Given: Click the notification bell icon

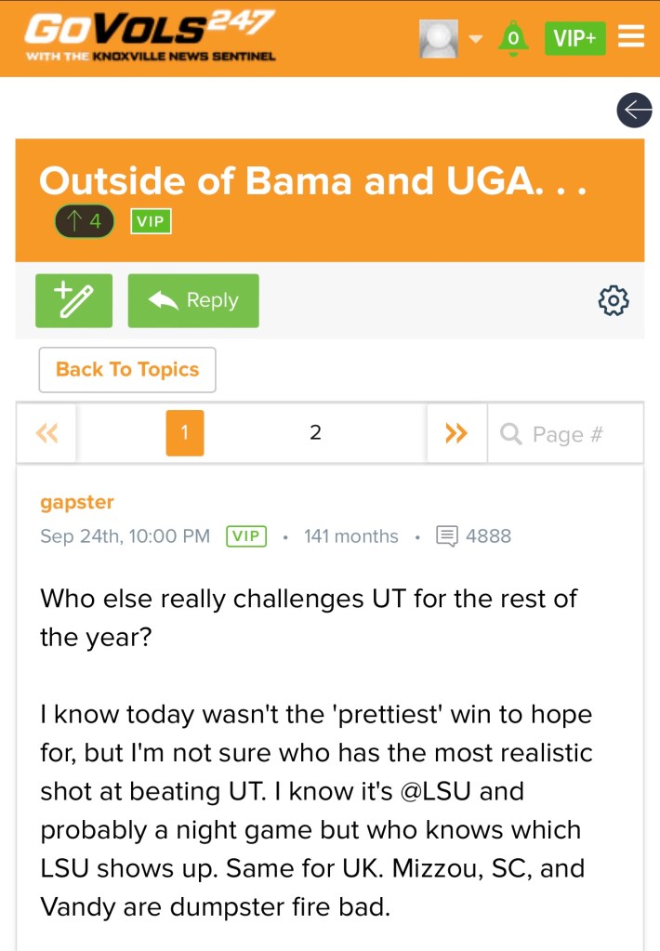Looking at the screenshot, I should point(512,37).
